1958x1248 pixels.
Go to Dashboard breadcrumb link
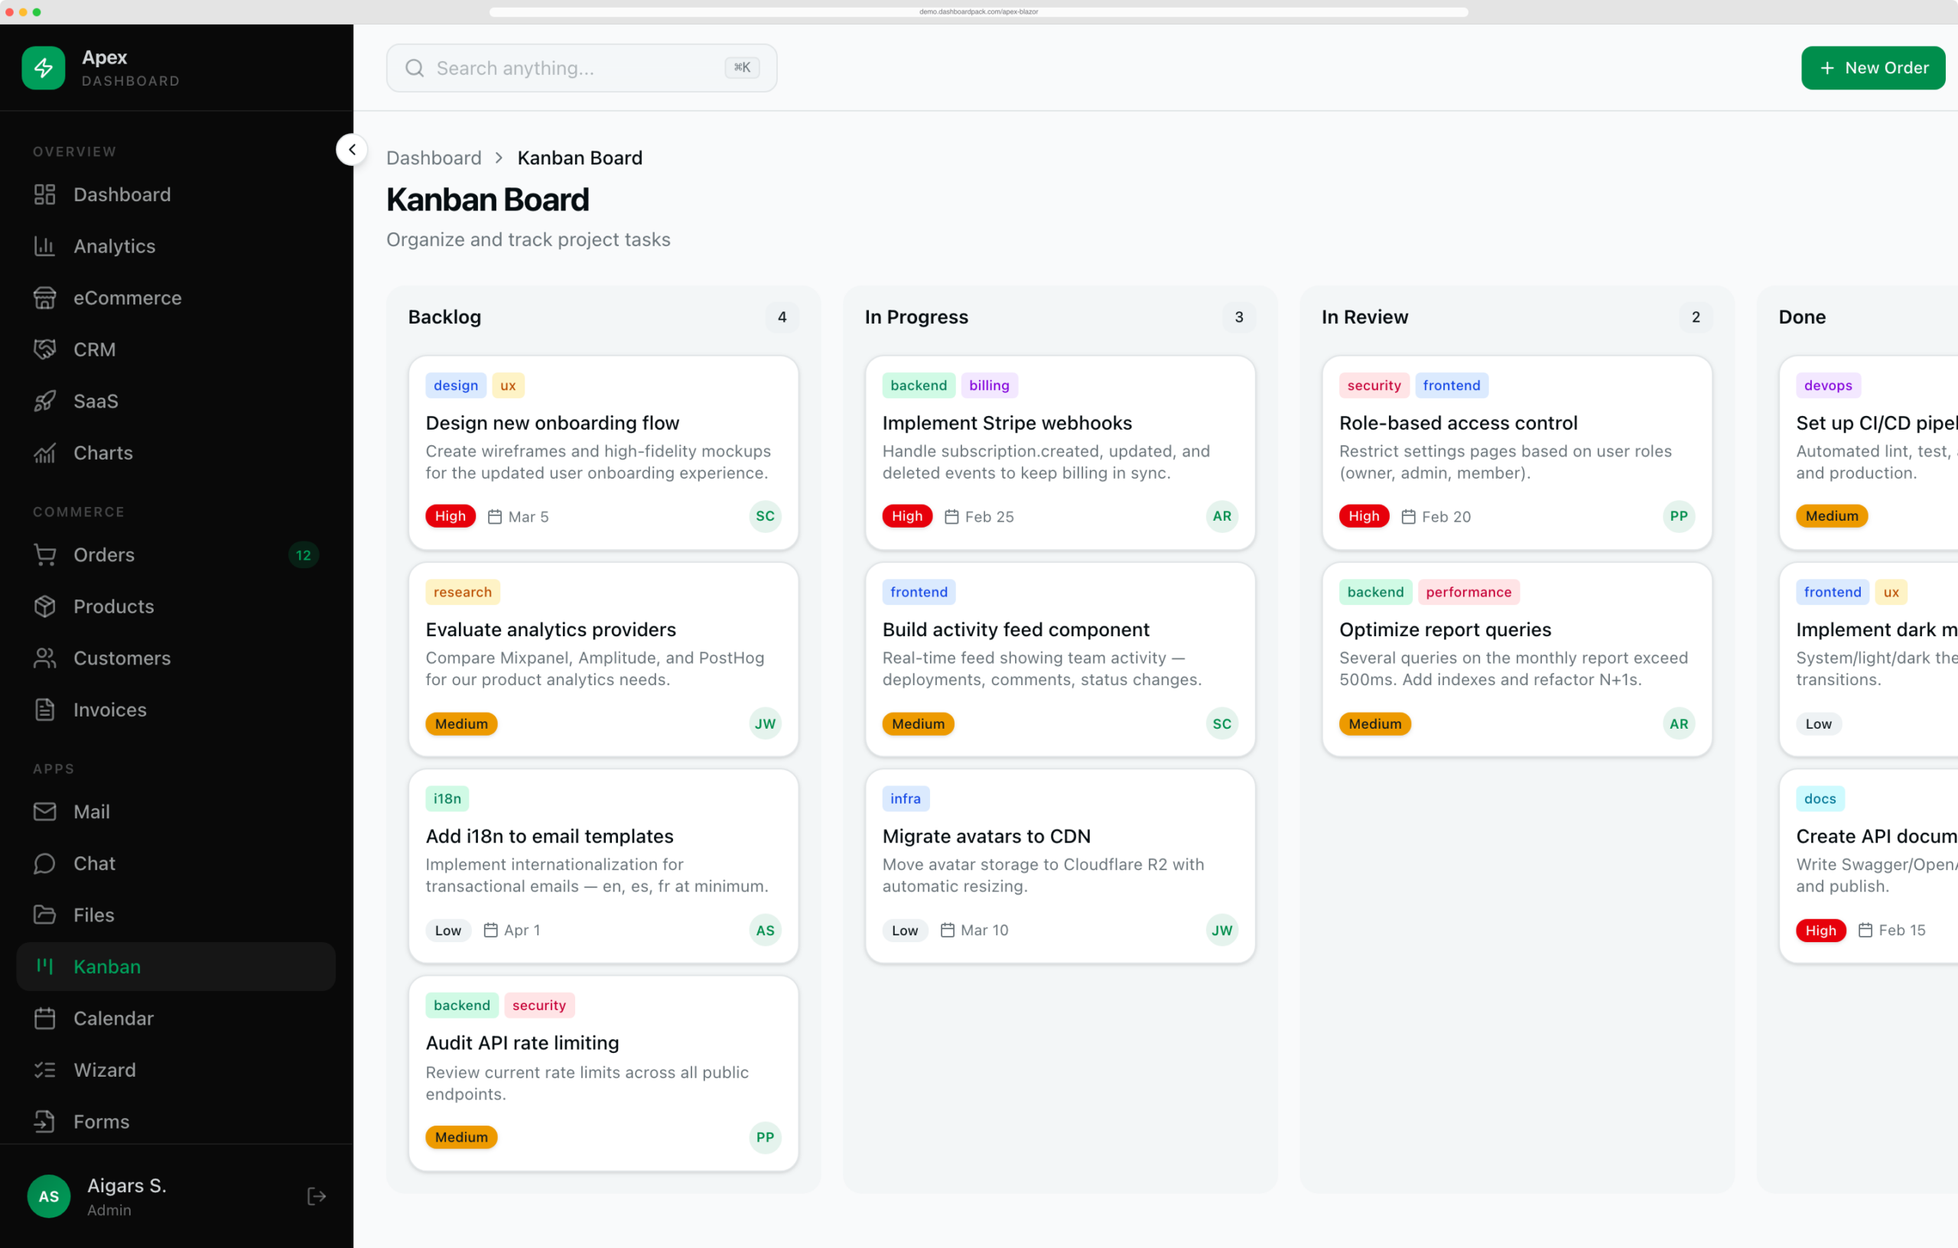[434, 158]
